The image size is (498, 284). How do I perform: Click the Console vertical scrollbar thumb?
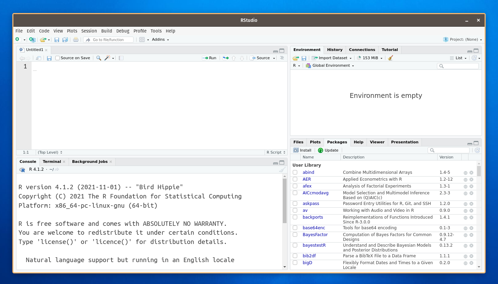pos(285,201)
